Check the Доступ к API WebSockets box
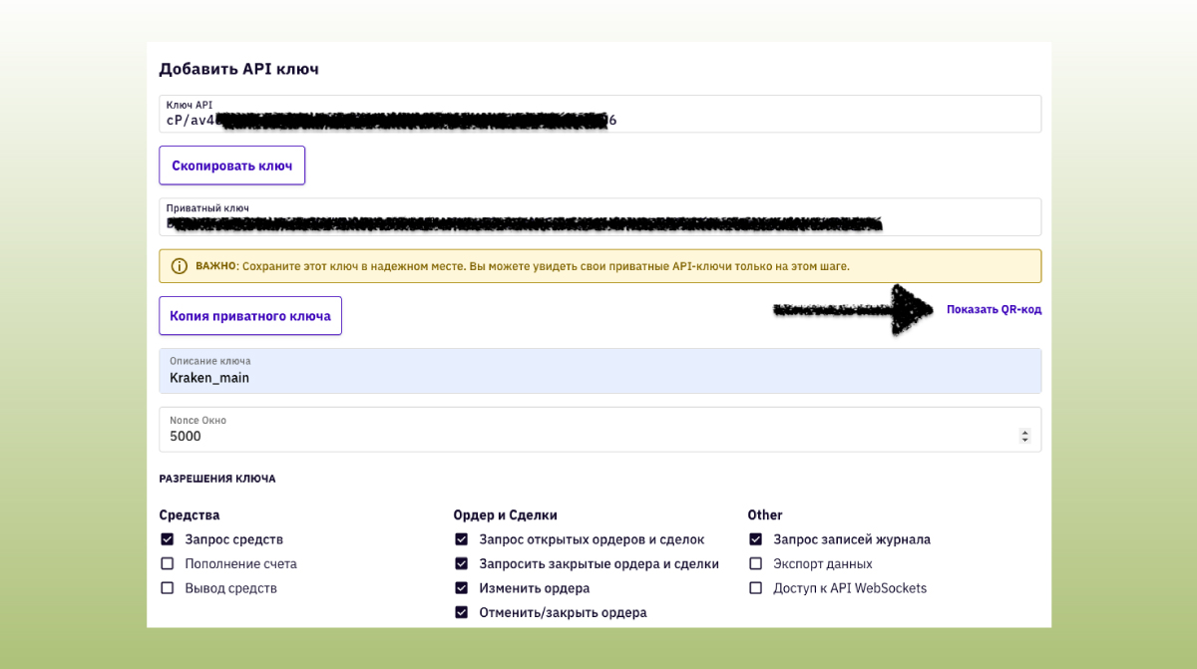Image resolution: width=1197 pixels, height=669 pixels. [x=756, y=588]
